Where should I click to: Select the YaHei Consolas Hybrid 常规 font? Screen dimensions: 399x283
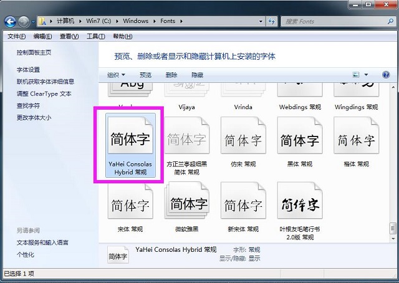130,145
